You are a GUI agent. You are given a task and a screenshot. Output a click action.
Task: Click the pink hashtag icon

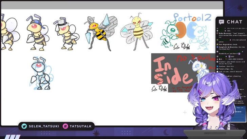pyautogui.click(x=65, y=126)
